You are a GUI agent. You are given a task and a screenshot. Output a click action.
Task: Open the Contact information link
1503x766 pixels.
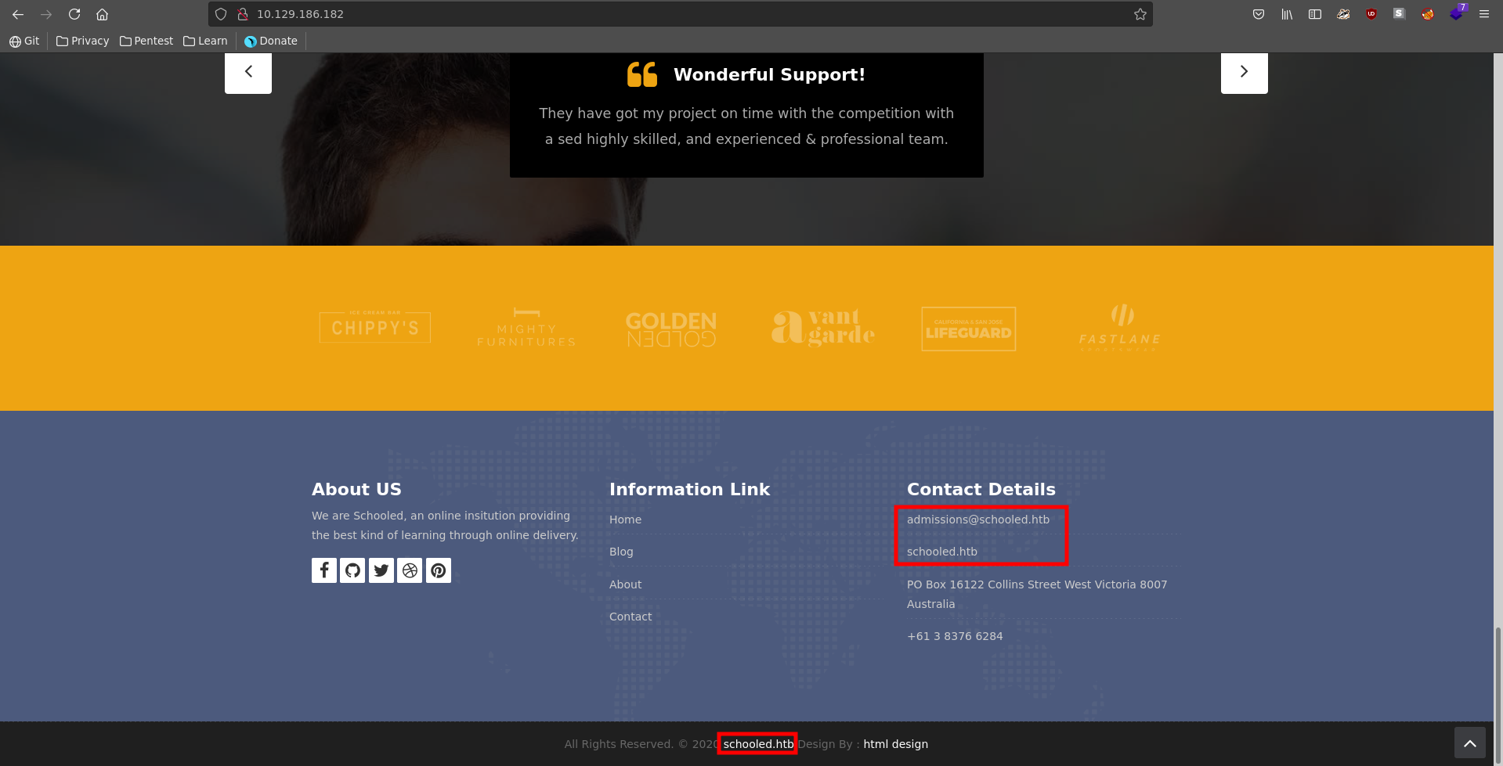click(630, 617)
